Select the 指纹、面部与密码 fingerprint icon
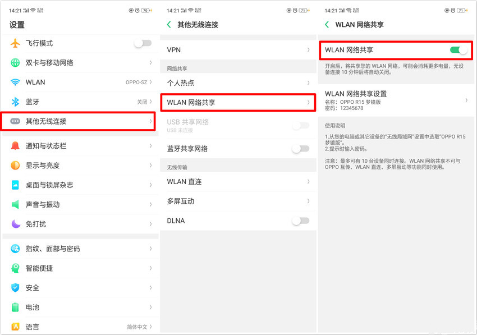 click(15, 249)
